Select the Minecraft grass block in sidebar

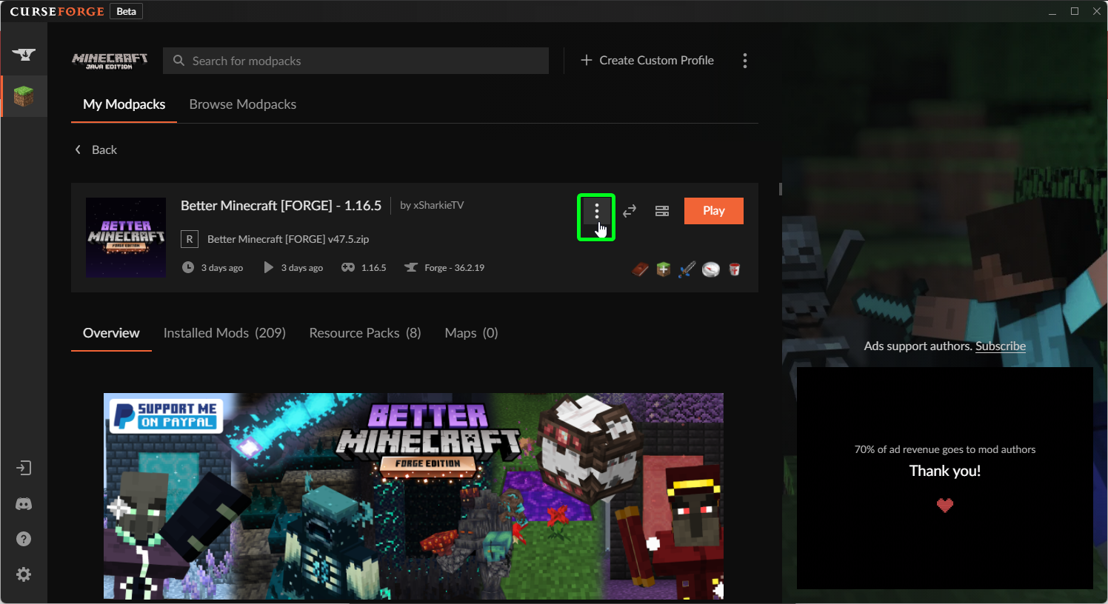pyautogui.click(x=24, y=96)
